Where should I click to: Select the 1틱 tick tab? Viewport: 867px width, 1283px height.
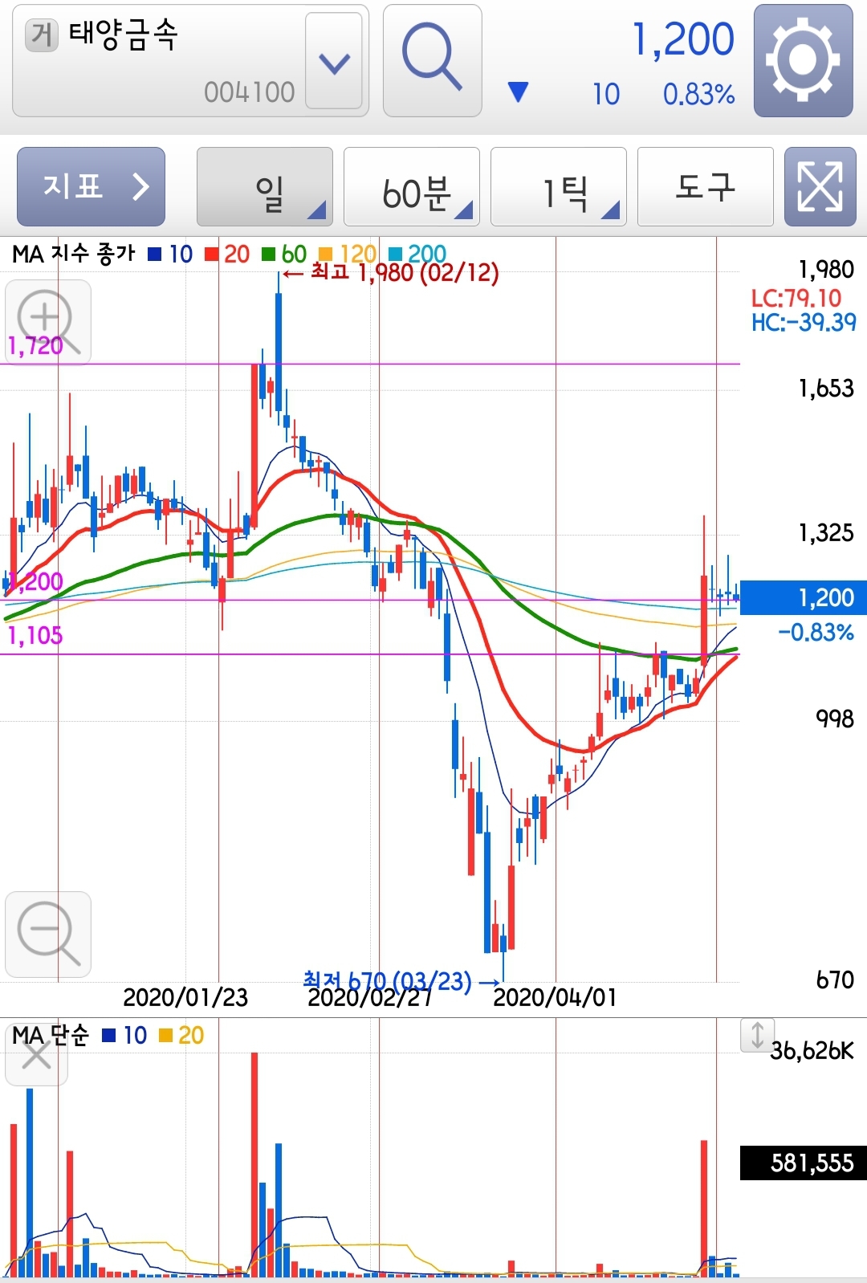pos(559,186)
